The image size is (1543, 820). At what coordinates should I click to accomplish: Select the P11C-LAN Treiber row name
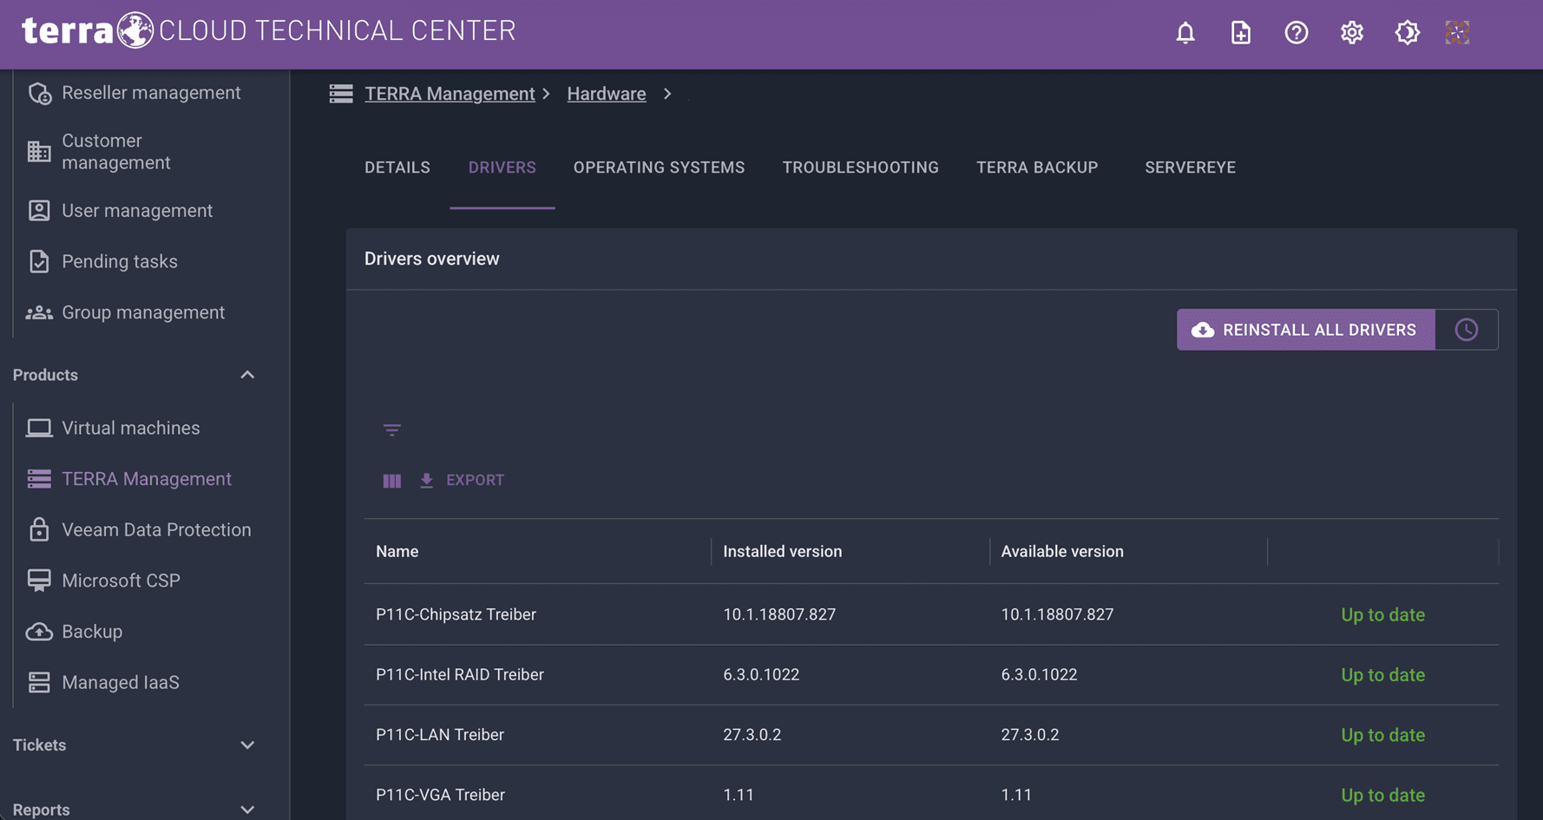440,735
